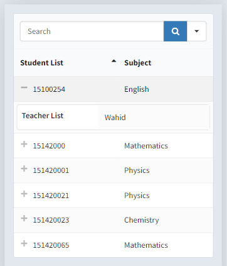Click the teacher name Wahid
The image size is (227, 266).
point(115,118)
